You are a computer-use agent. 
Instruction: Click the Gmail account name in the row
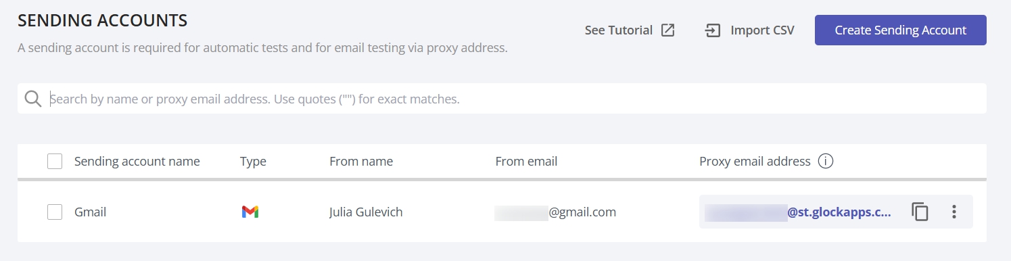[90, 212]
